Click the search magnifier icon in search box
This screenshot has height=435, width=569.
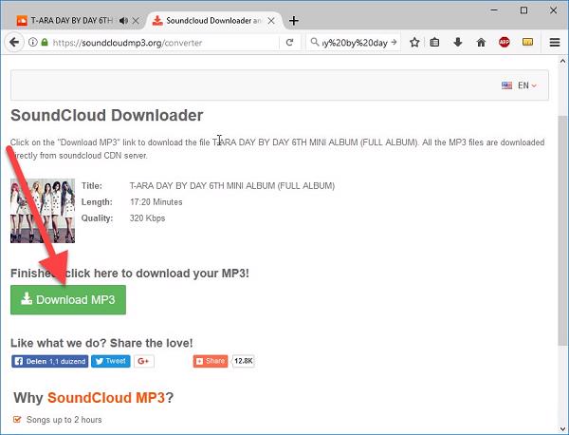point(315,42)
